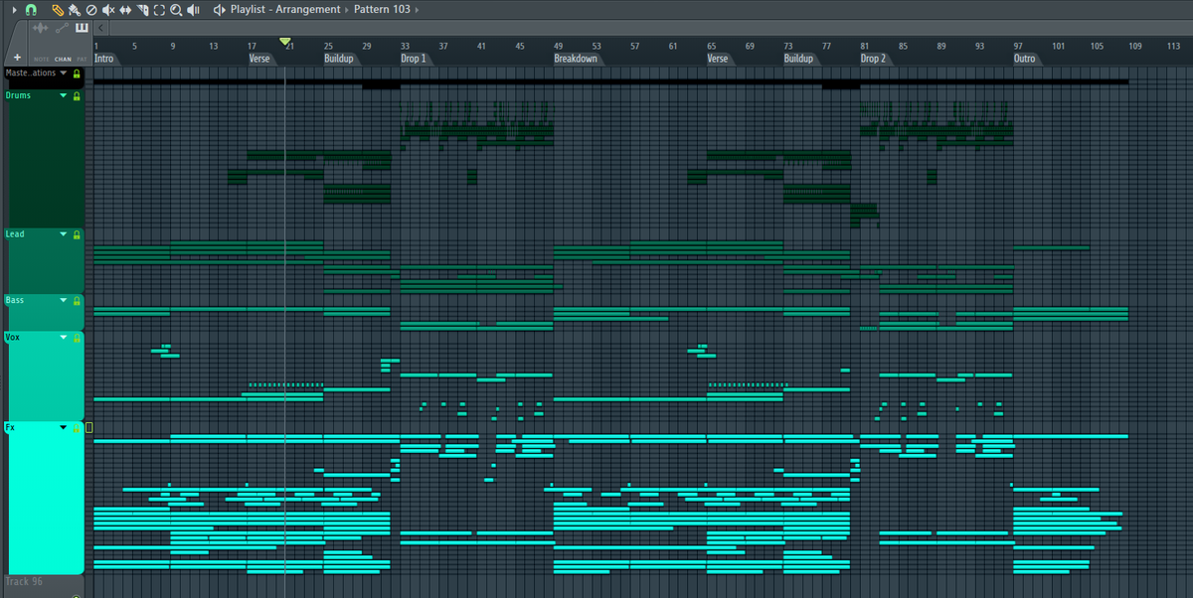The image size is (1193, 598).
Task: Jump to the Drop 2 marker
Action: pos(873,59)
